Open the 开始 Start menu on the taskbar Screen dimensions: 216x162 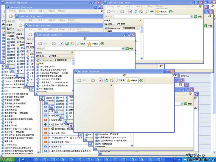click(8, 160)
